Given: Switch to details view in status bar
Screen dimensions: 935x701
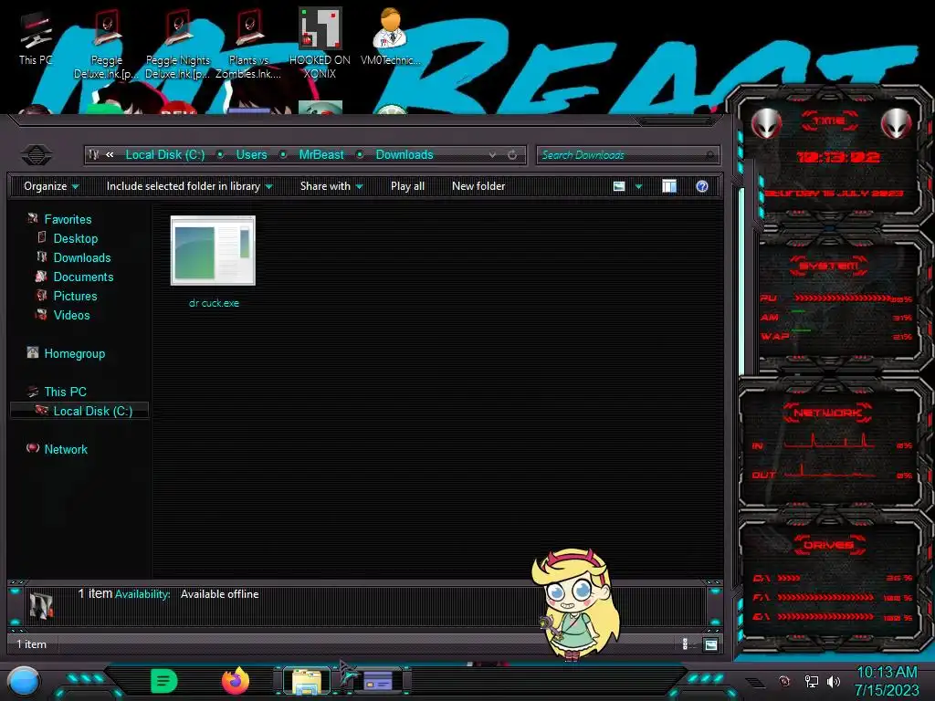Looking at the screenshot, I should pos(685,644).
